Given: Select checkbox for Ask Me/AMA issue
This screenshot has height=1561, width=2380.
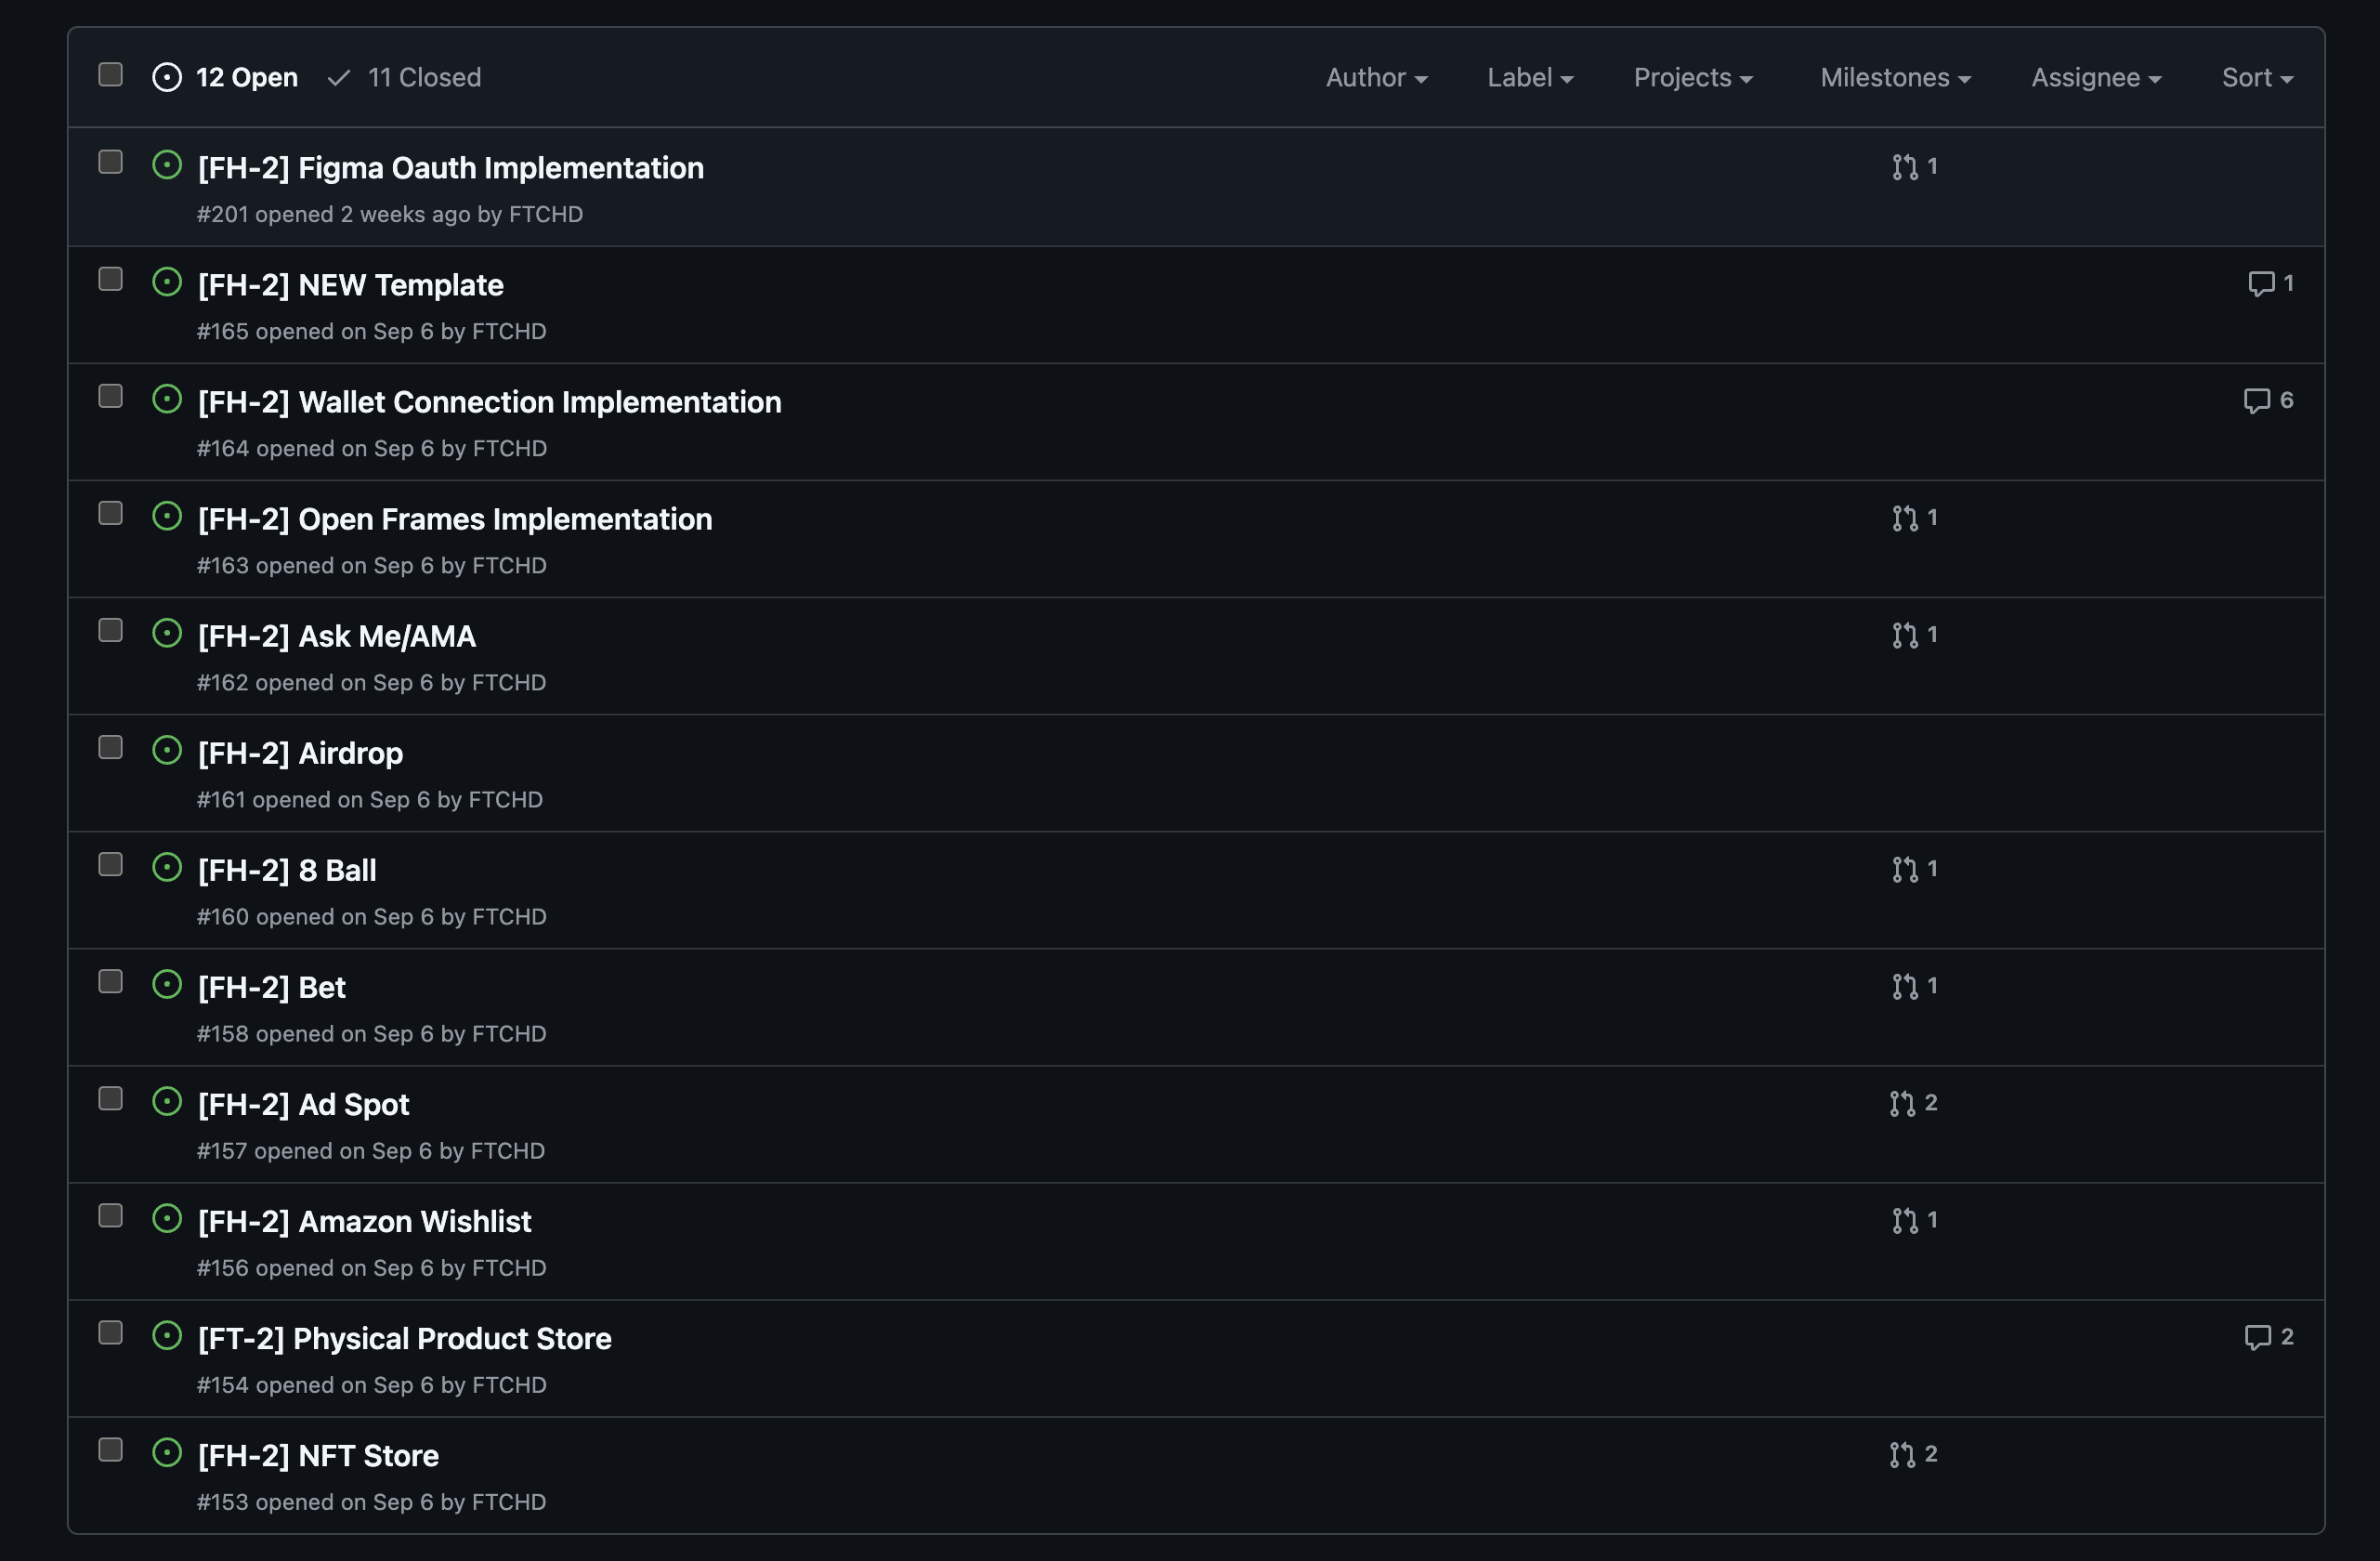Looking at the screenshot, I should (111, 630).
